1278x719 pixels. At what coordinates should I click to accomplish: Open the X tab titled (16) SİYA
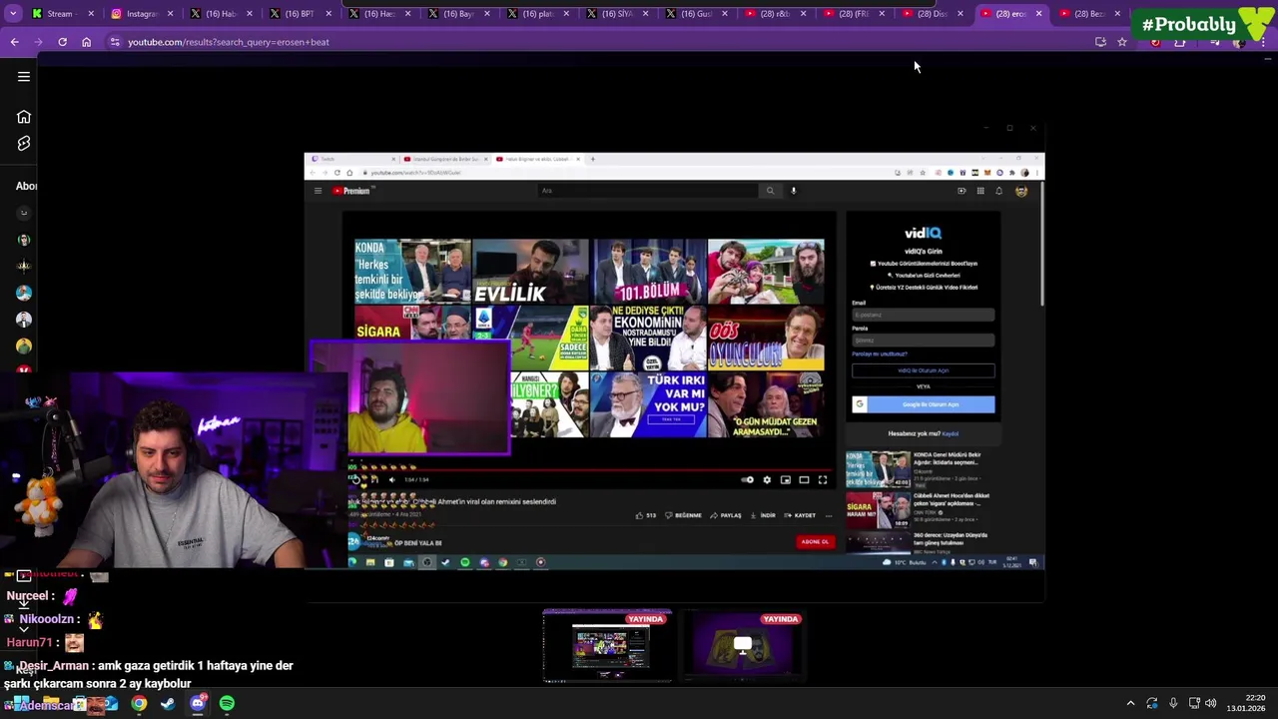pos(618,14)
